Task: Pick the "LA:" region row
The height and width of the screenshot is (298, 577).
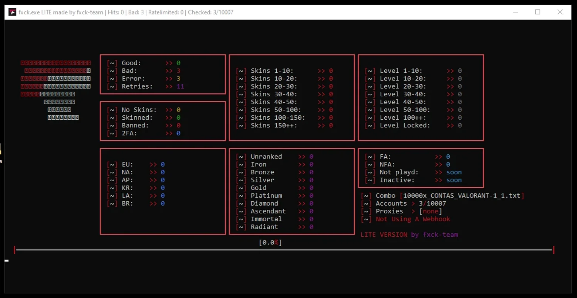Action: click(136, 196)
